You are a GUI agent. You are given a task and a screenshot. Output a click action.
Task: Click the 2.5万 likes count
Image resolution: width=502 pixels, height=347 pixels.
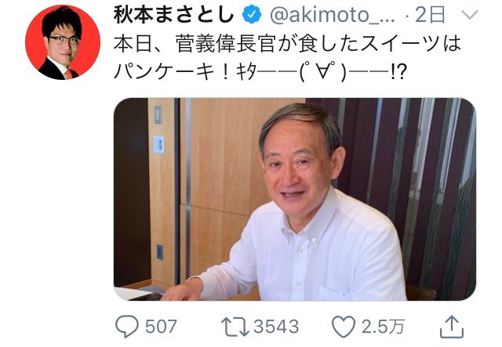(x=383, y=327)
